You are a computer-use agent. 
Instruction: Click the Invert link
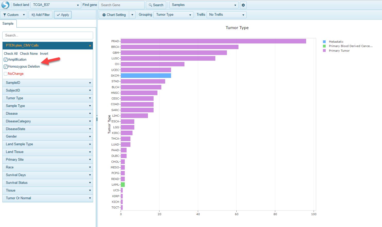coord(44,54)
